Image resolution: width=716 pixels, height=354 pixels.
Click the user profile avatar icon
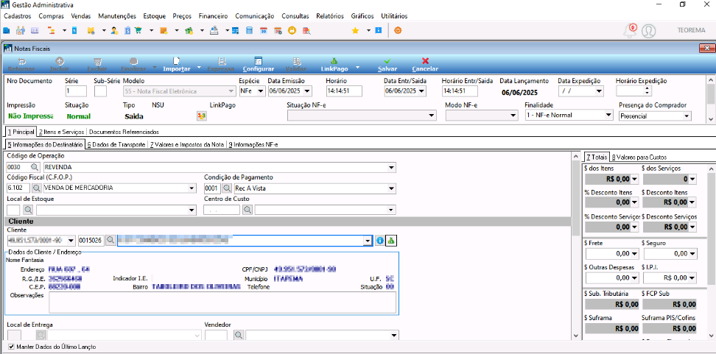point(648,31)
